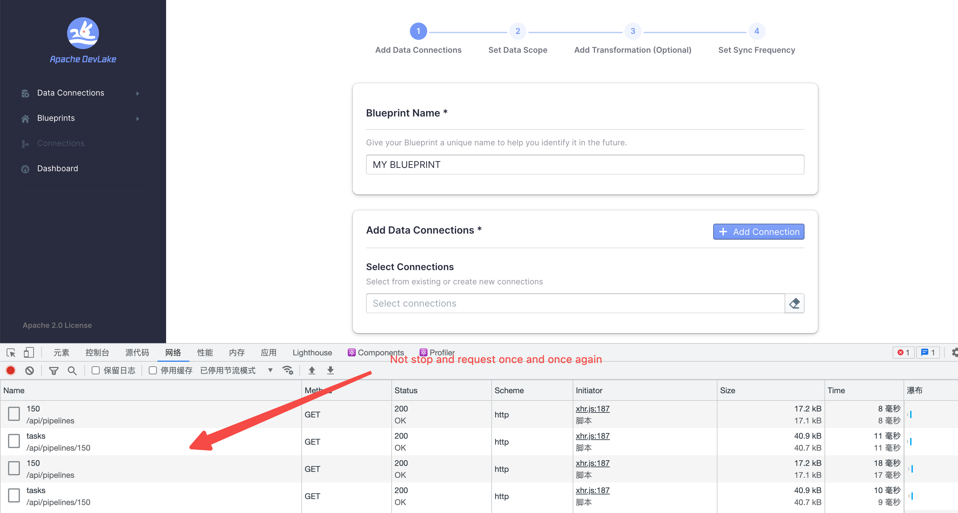The height and width of the screenshot is (513, 958).
Task: Switch to the Lighthouse DevTools tab
Action: coord(312,352)
